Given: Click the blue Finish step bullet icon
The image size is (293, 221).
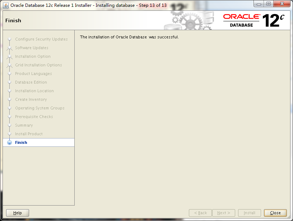Looking at the screenshot, I should pyautogui.click(x=9, y=142).
